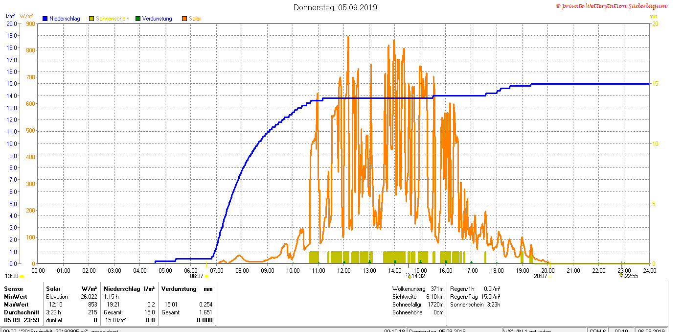Click the 24:00 tick label on the time axis
The width and height of the screenshot is (683, 332).
tap(649, 270)
